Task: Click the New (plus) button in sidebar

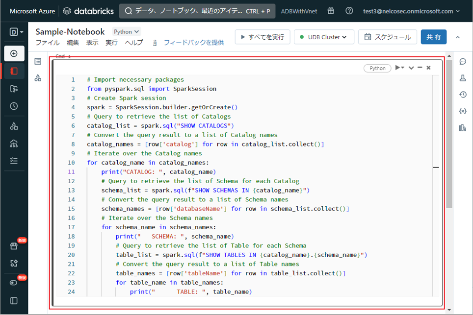Action: coord(14,53)
